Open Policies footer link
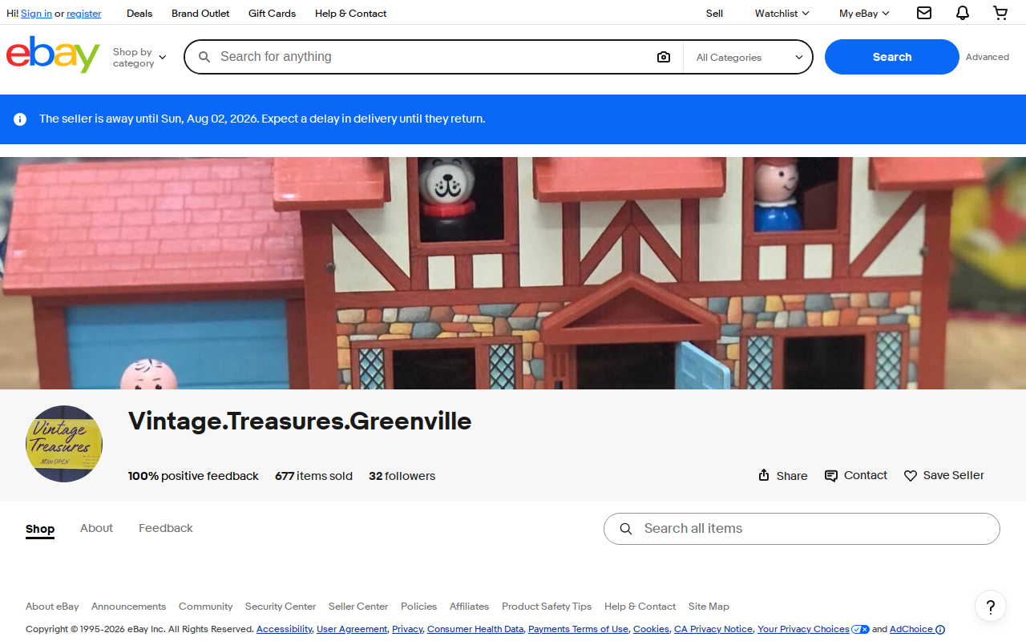Image resolution: width=1026 pixels, height=641 pixels. (x=418, y=607)
